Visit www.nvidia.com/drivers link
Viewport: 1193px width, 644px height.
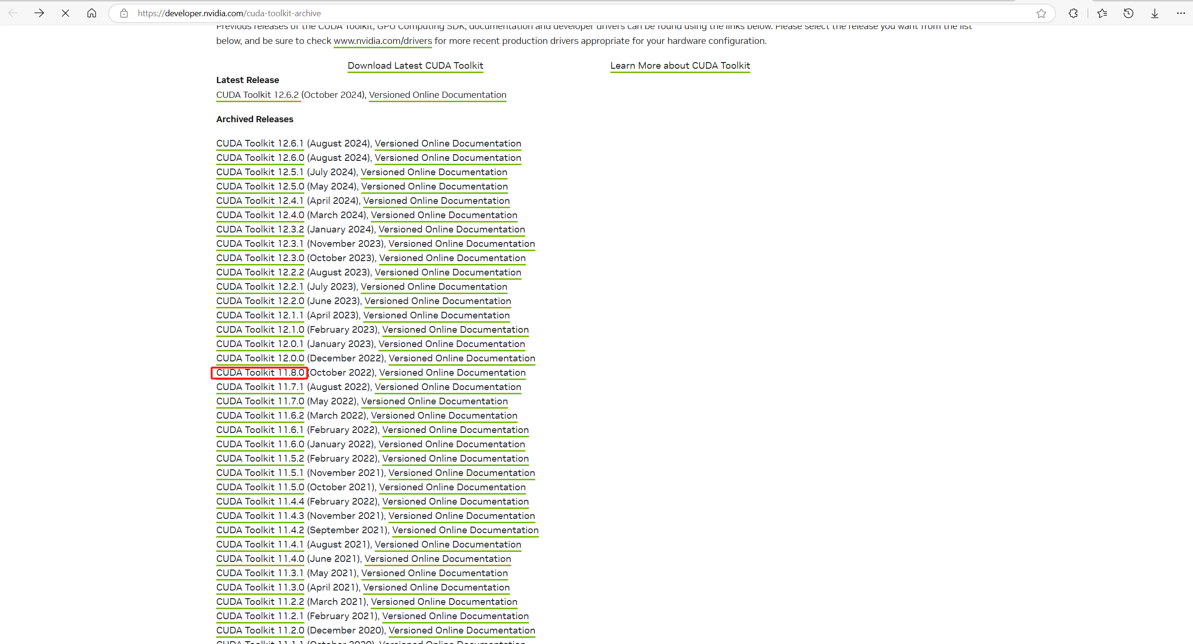coord(382,41)
